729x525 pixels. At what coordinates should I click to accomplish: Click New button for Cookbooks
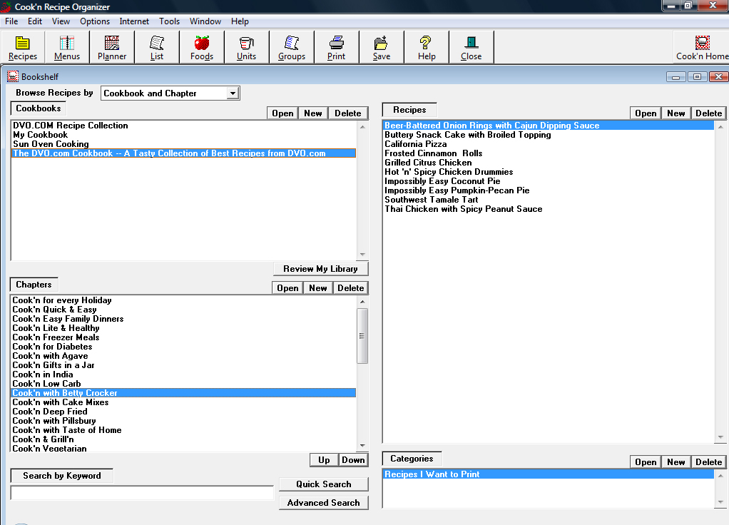coord(313,113)
